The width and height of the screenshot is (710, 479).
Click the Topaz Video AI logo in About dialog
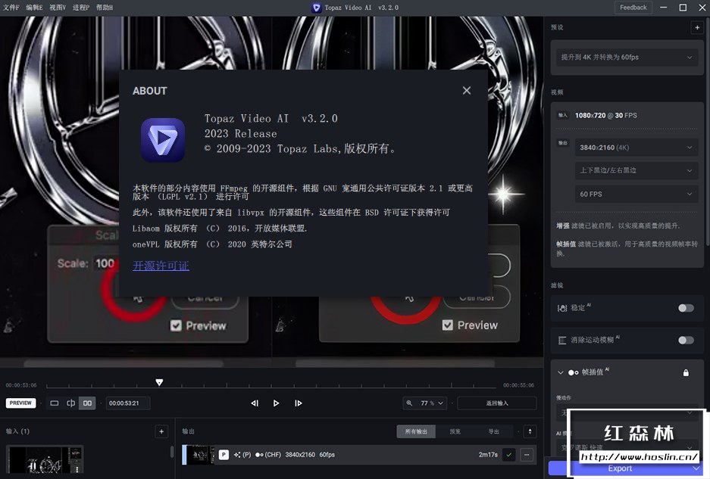coord(163,140)
